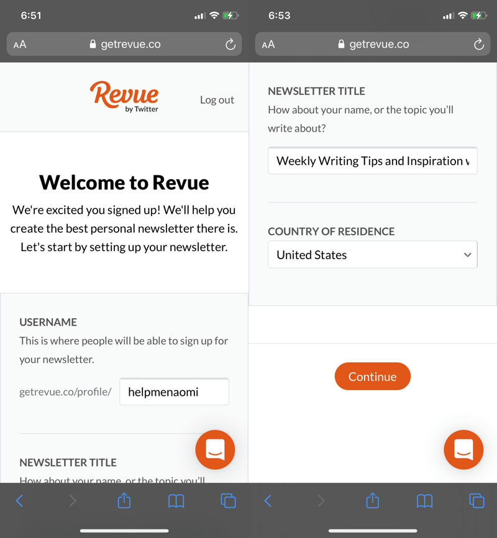Tap the Wi-Fi icon on right status bar
Image resolution: width=497 pixels, height=538 pixels.
point(463,15)
